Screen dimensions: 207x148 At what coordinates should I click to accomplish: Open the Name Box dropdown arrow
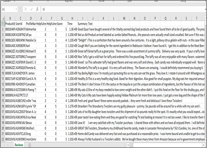(x=16, y=9)
